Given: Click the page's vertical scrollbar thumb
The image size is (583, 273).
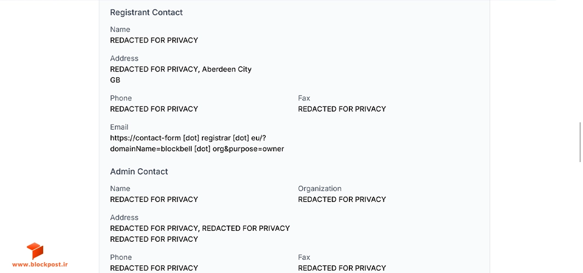Looking at the screenshot, I should (x=580, y=141).
